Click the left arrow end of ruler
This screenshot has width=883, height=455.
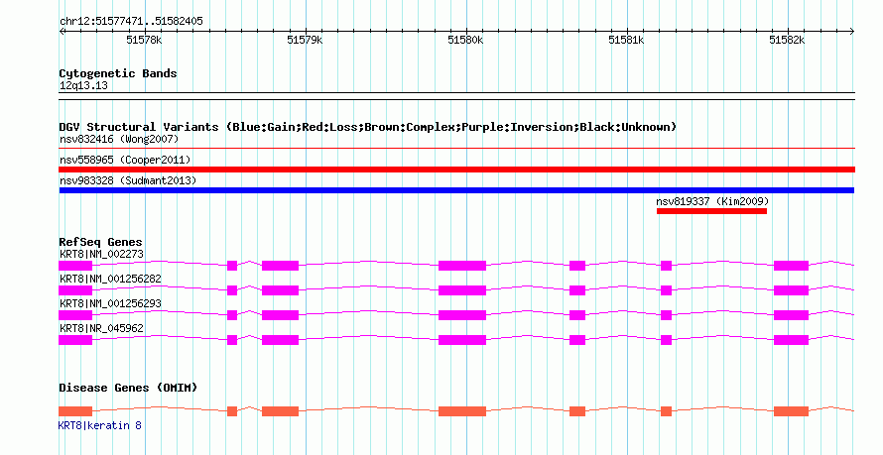point(62,31)
